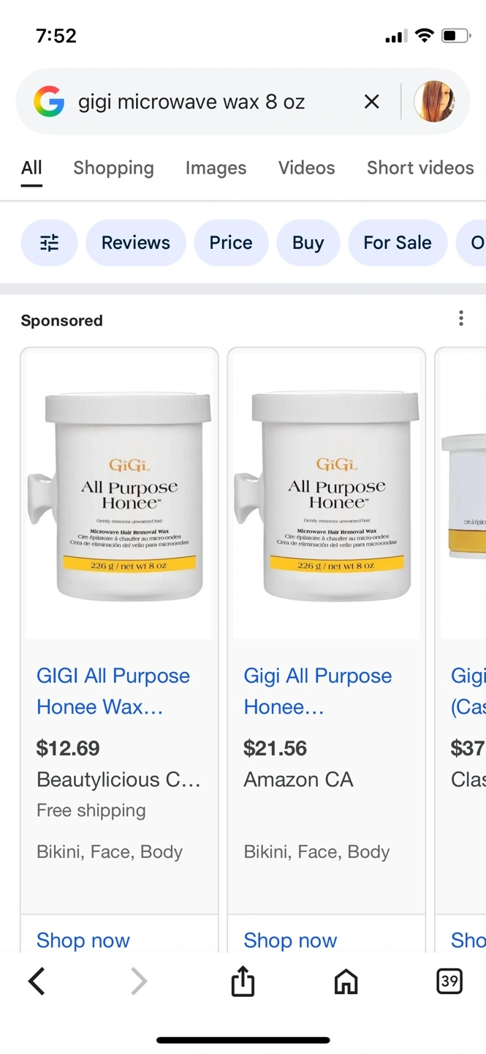Tap the share icon in bottom bar

pyautogui.click(x=243, y=982)
